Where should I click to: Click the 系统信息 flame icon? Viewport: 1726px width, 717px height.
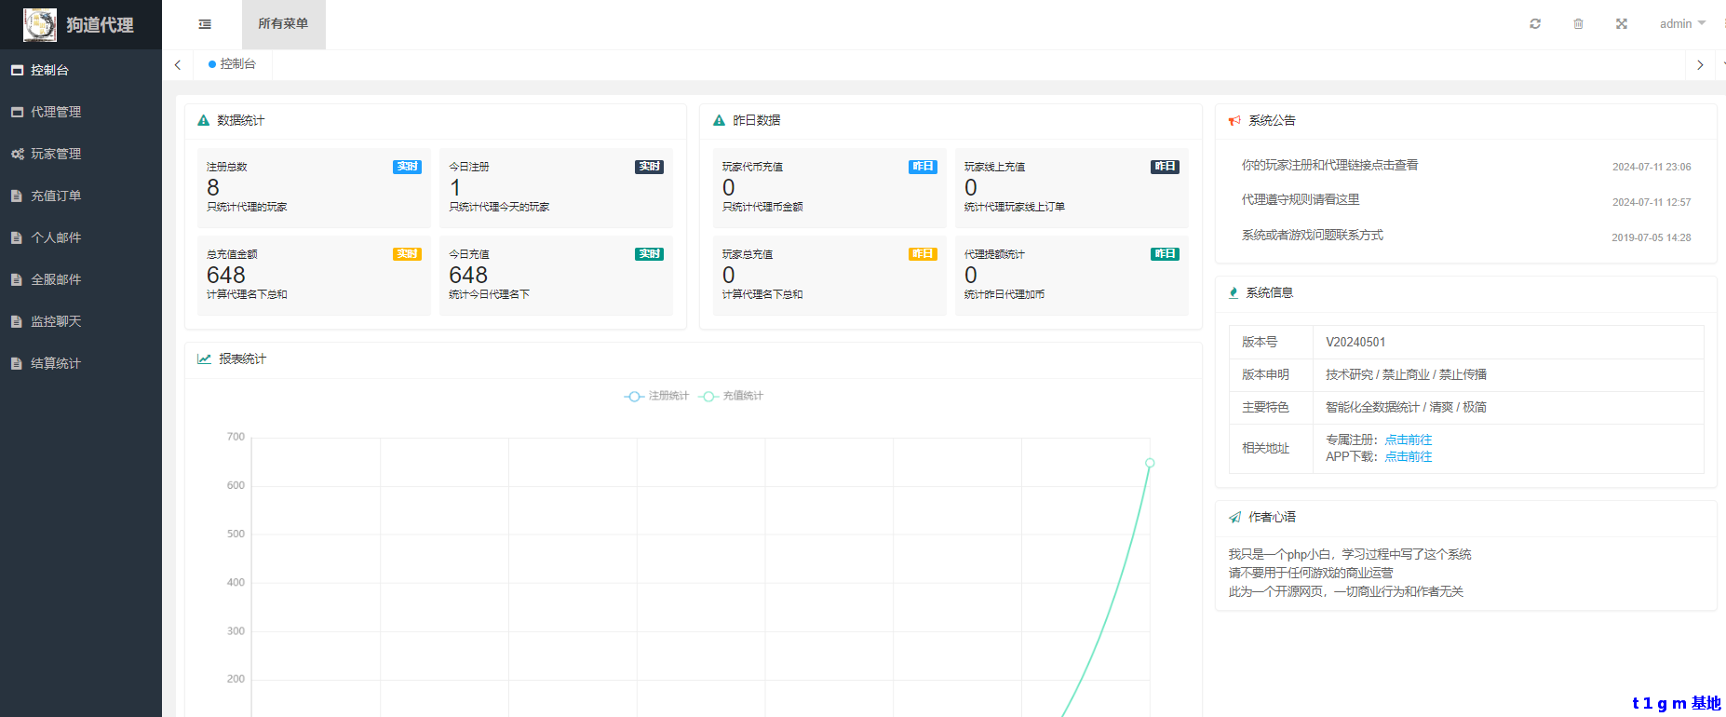click(1234, 292)
